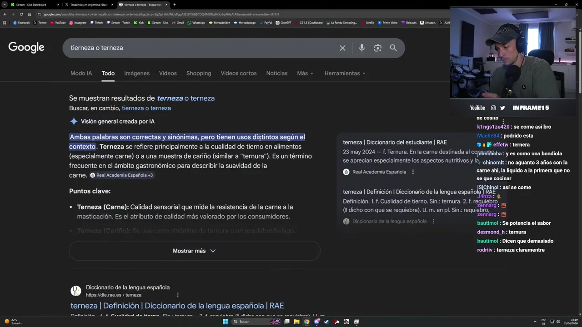The image size is (582, 327).
Task: Search instead for 'tierneza o terneza' link
Action: [x=146, y=109]
